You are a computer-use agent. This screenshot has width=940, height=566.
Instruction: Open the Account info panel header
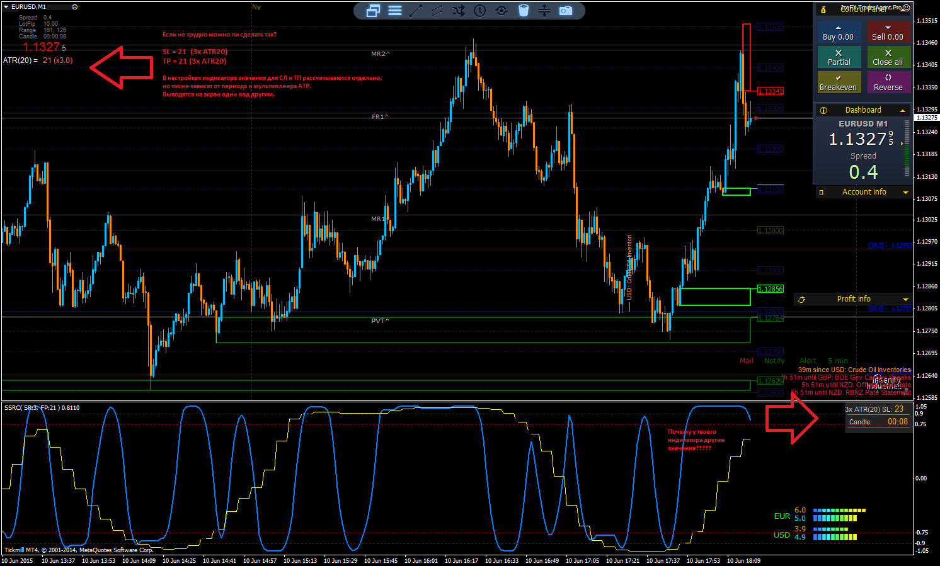point(864,192)
